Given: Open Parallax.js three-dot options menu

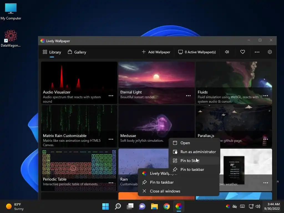Looking at the screenshot, I should point(265,139).
